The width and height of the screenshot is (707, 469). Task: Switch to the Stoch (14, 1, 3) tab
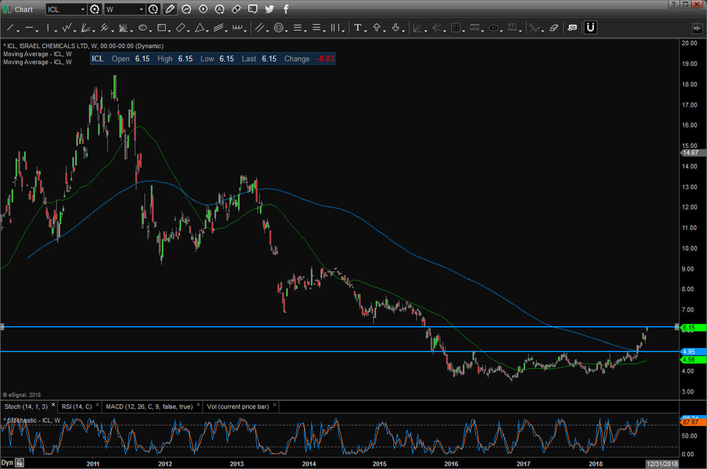pos(25,407)
